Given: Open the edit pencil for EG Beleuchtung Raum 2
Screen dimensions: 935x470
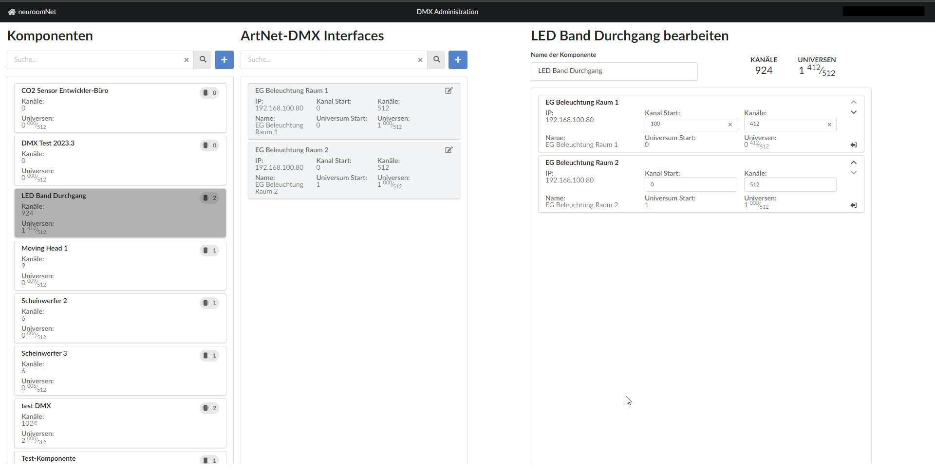Looking at the screenshot, I should [449, 150].
